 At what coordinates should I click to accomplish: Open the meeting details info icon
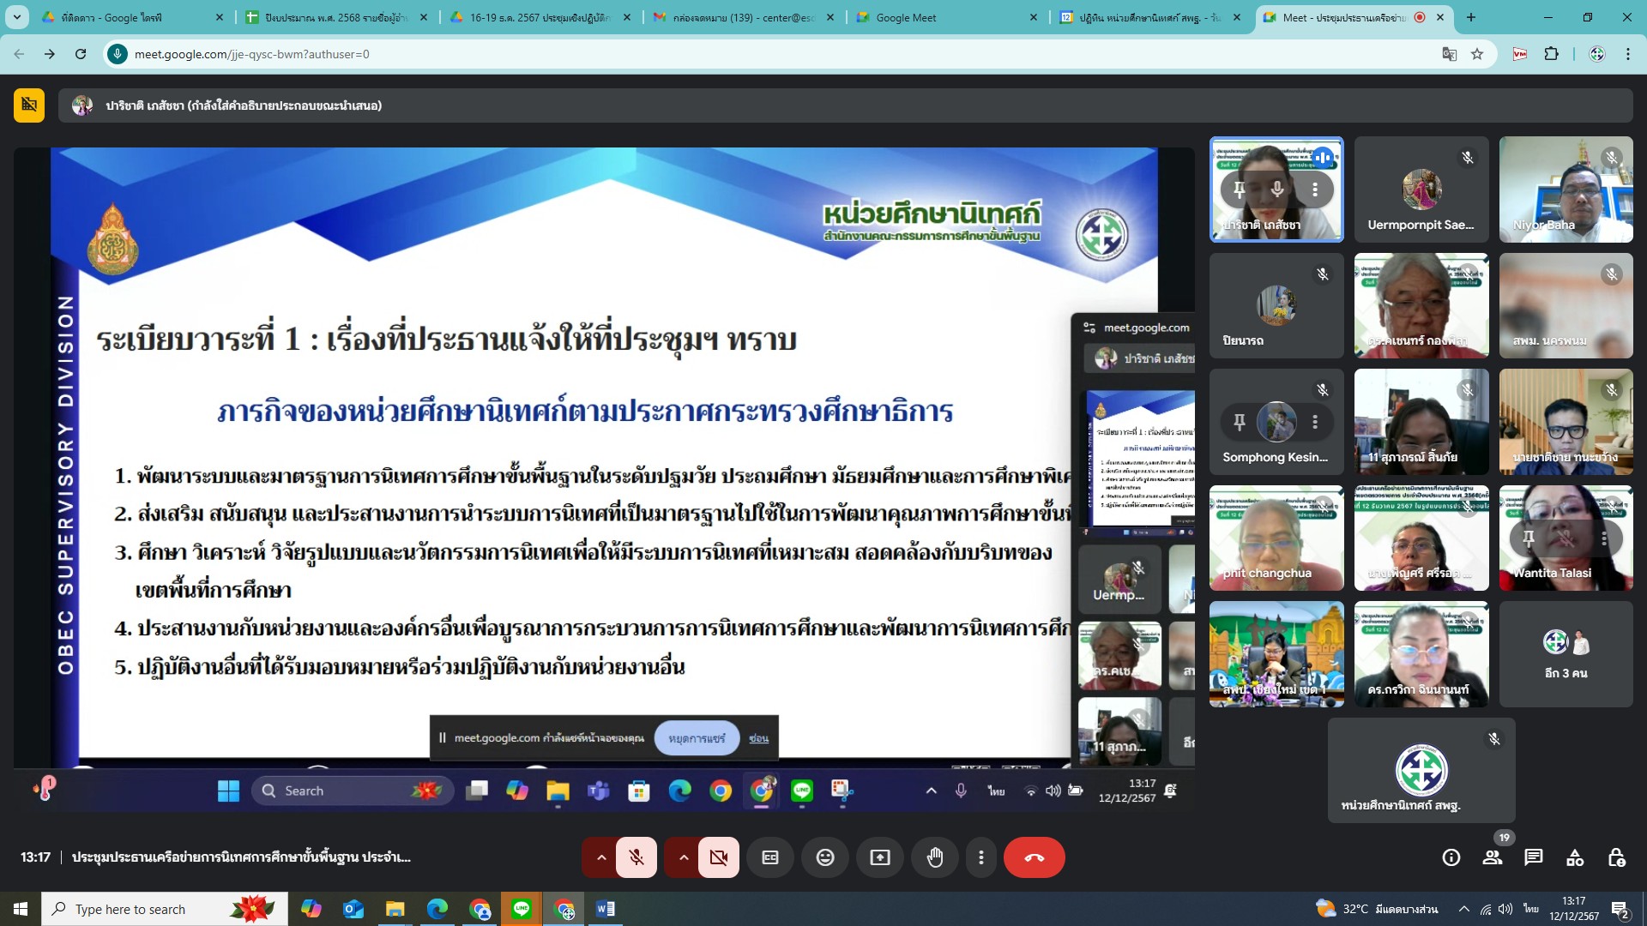click(x=1451, y=857)
